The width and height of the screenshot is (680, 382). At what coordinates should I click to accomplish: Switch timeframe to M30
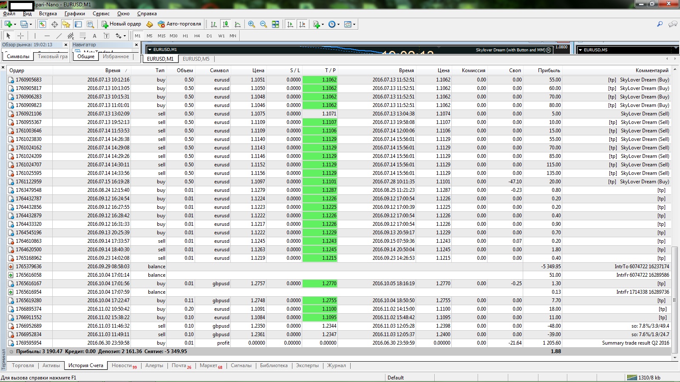(x=173, y=36)
